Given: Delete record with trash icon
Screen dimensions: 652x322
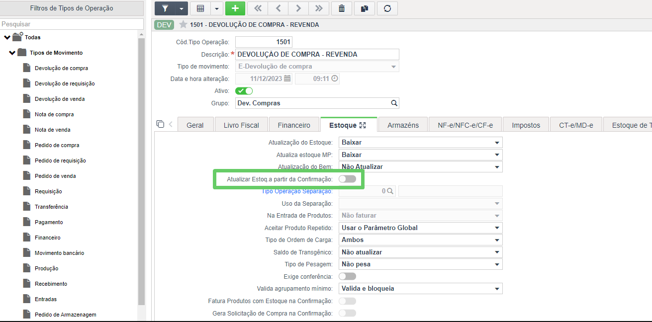Looking at the screenshot, I should tap(341, 8).
